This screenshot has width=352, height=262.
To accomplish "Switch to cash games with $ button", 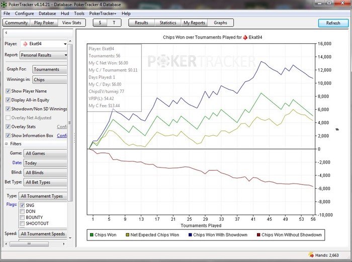I will [x=100, y=23].
